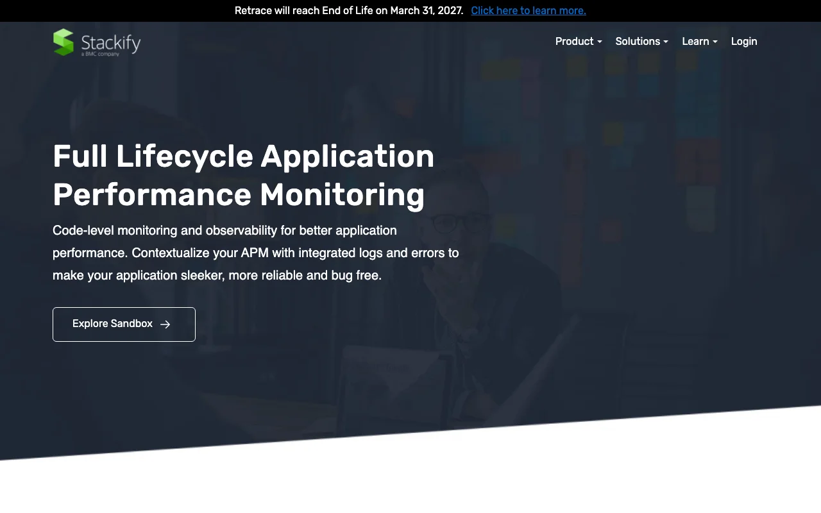
Task: Click the 'Full Lifecycle Application Performance Monitoring' heading
Action: tap(244, 175)
